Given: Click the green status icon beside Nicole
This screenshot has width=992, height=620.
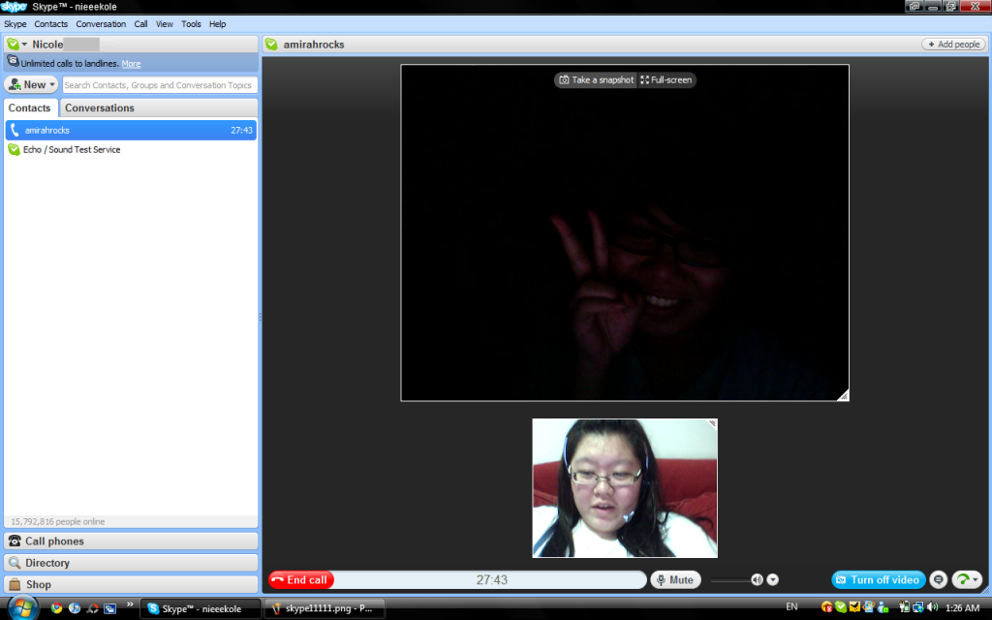Looking at the screenshot, I should pos(14,45).
